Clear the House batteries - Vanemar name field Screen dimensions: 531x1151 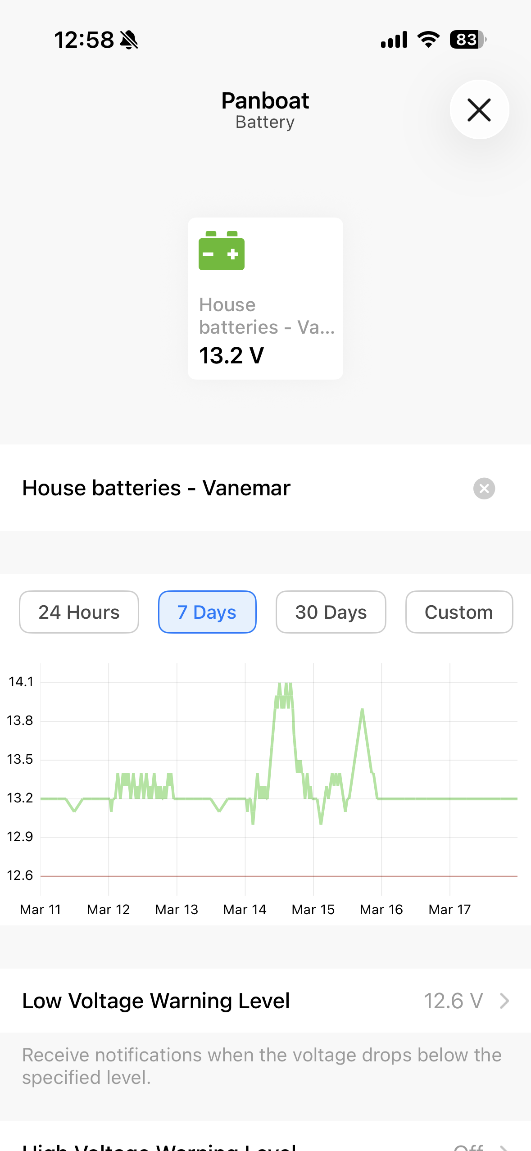484,489
